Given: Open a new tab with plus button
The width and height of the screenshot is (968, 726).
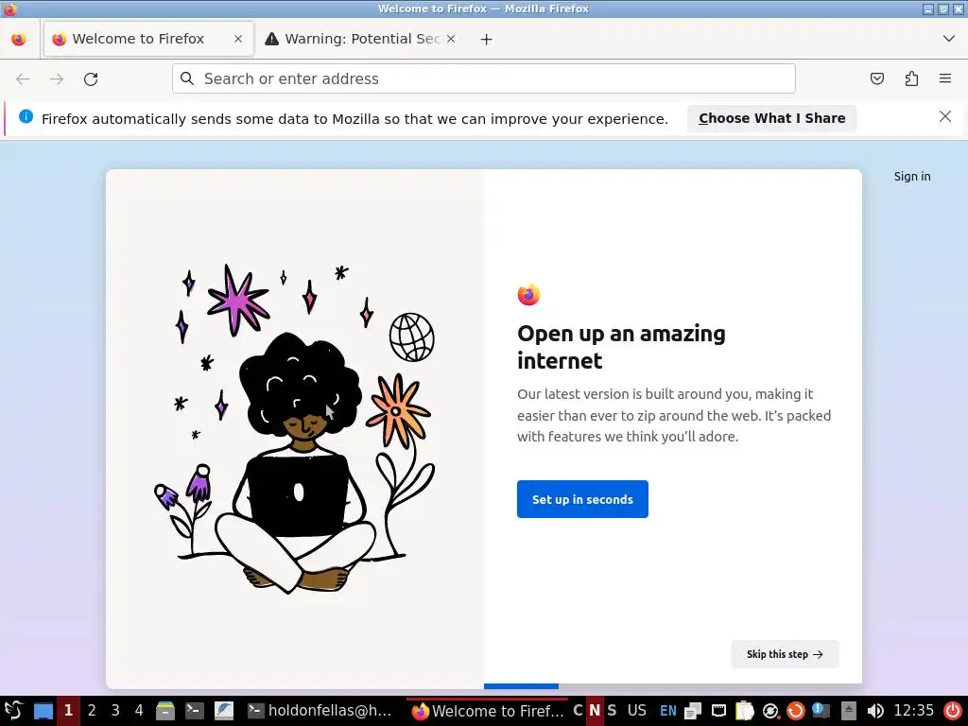Looking at the screenshot, I should [x=487, y=39].
